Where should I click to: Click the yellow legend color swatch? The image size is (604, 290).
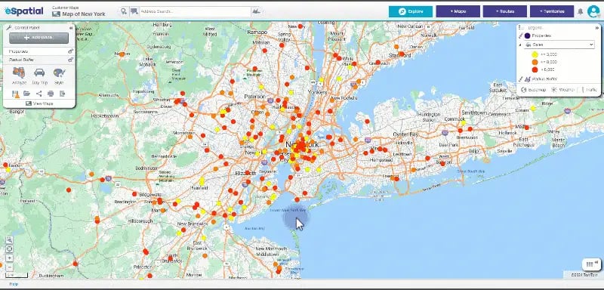(535, 54)
